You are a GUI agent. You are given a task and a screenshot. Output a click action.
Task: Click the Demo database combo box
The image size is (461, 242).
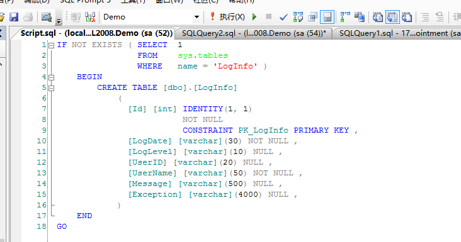[x=151, y=17]
